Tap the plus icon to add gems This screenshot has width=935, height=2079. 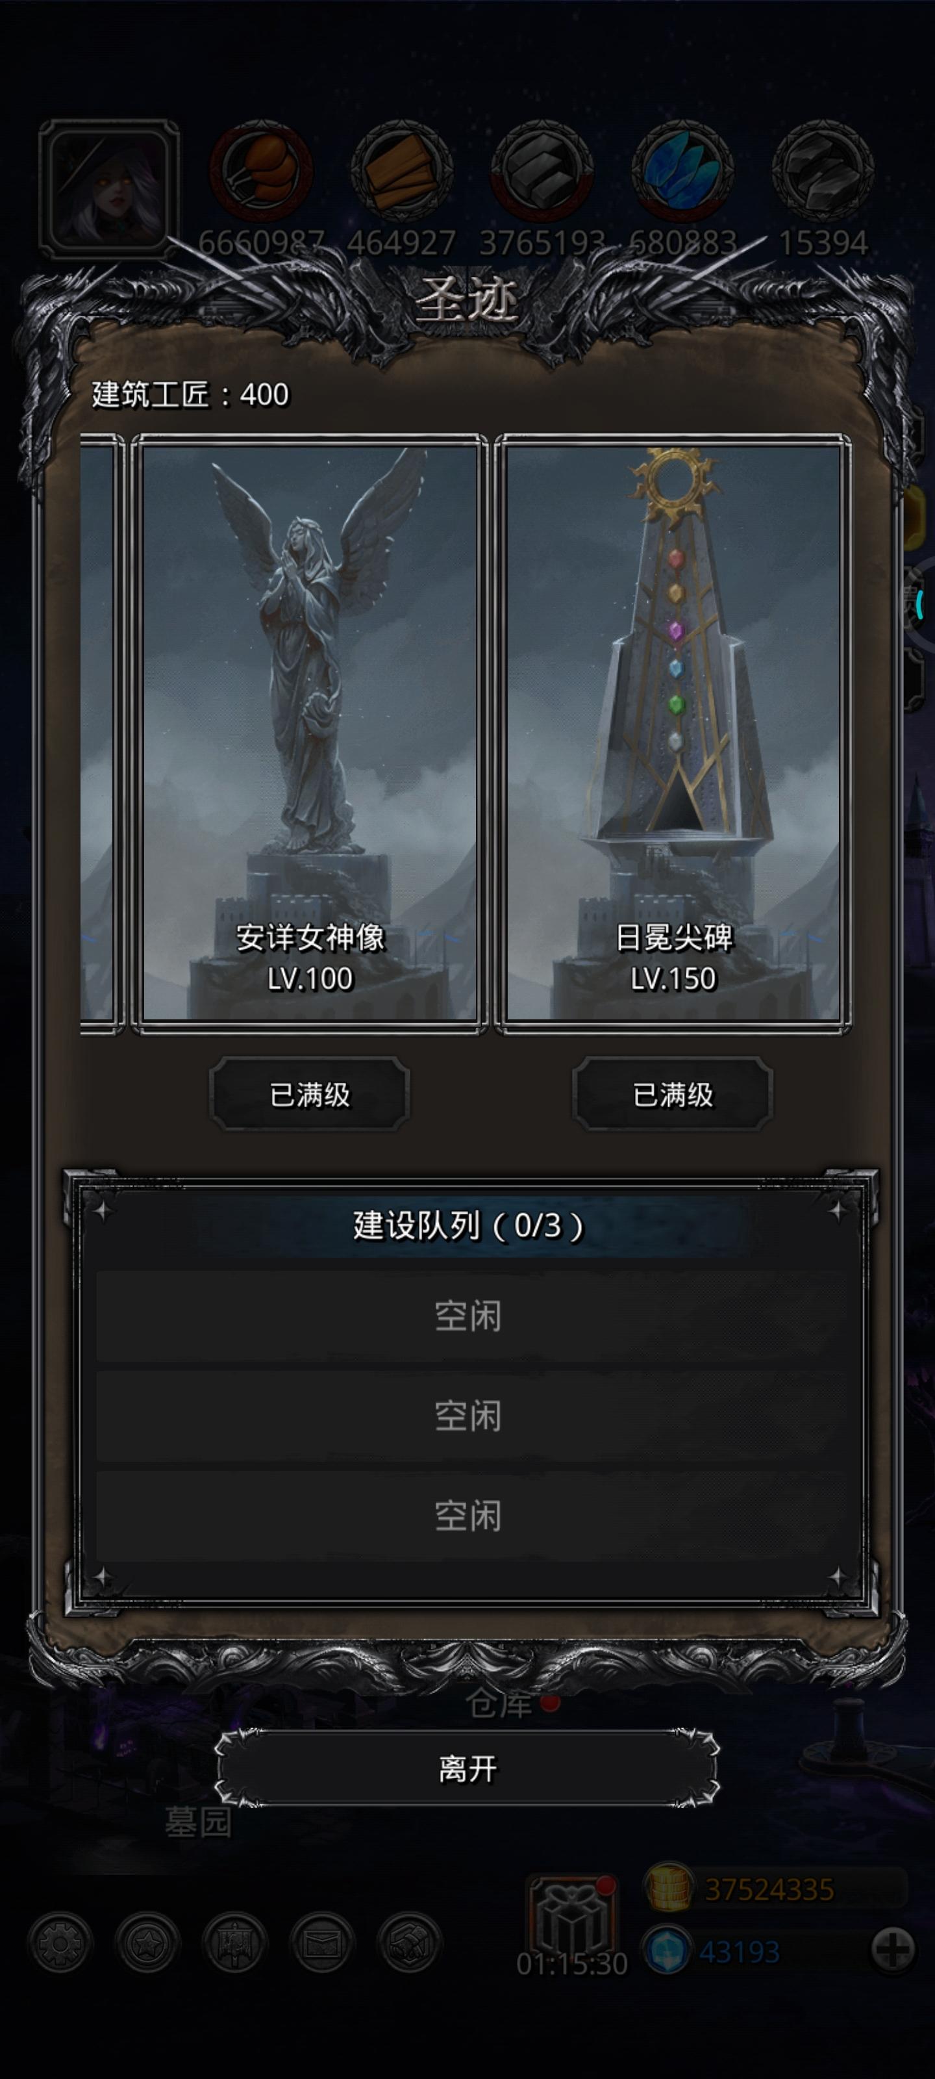click(x=893, y=1950)
